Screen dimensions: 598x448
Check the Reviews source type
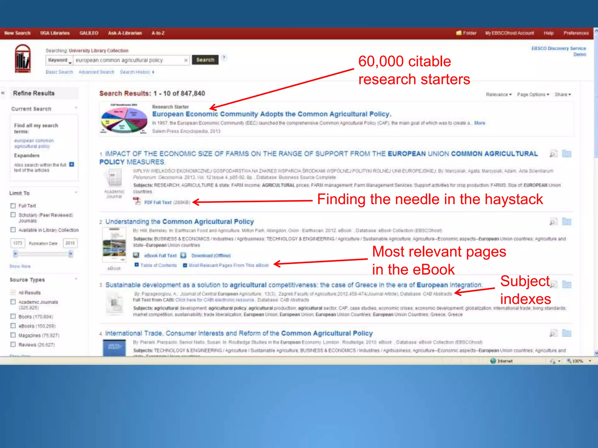coord(13,344)
